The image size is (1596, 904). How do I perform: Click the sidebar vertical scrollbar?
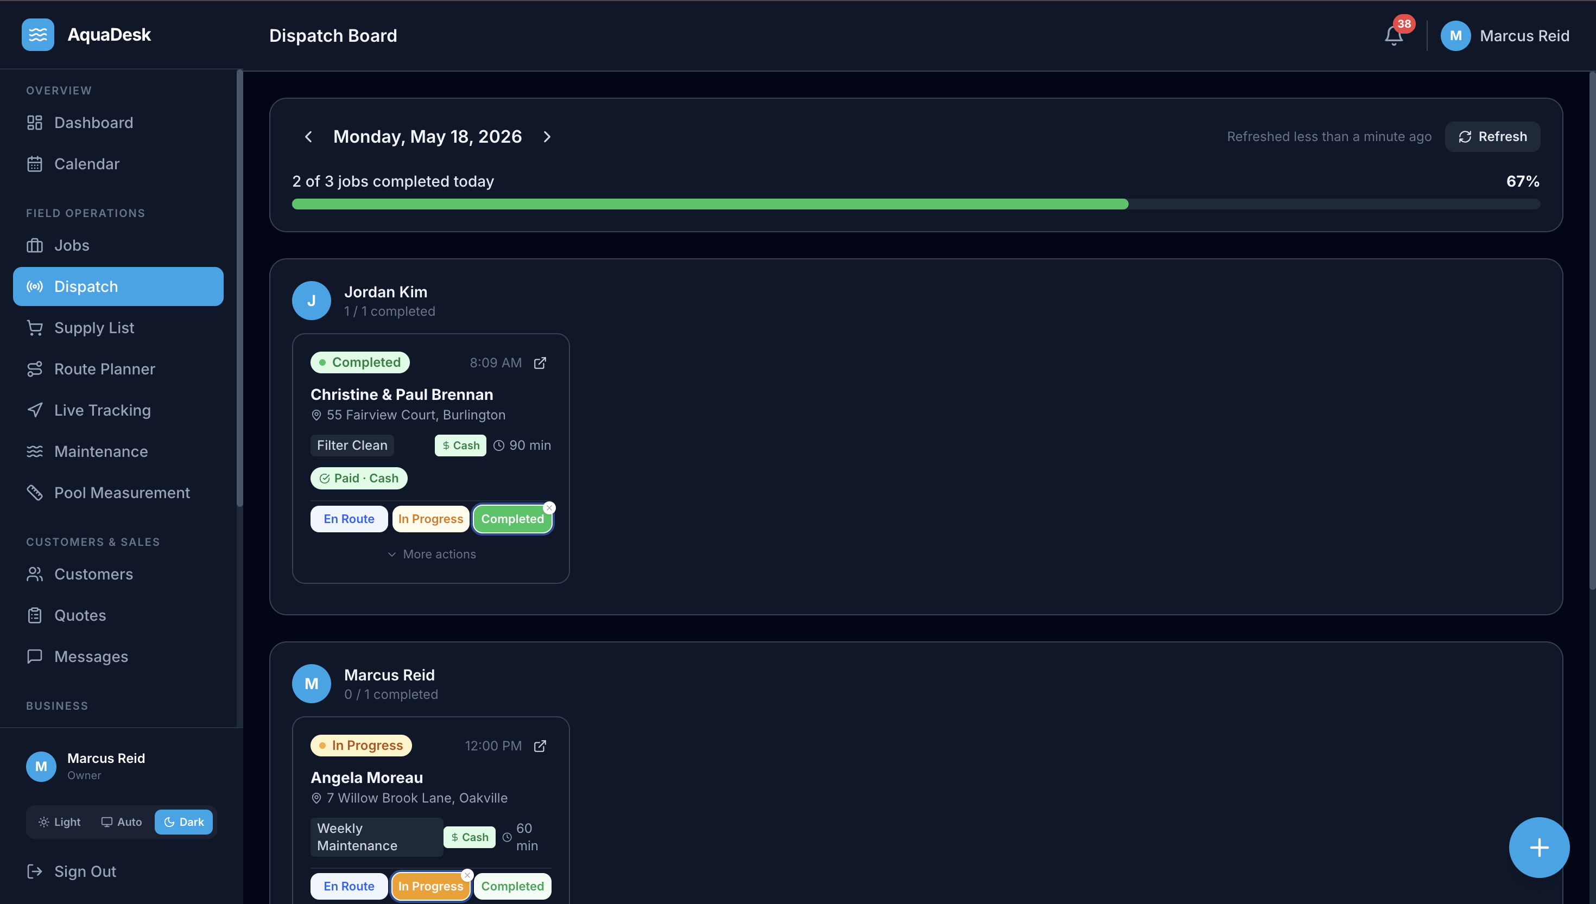240,289
